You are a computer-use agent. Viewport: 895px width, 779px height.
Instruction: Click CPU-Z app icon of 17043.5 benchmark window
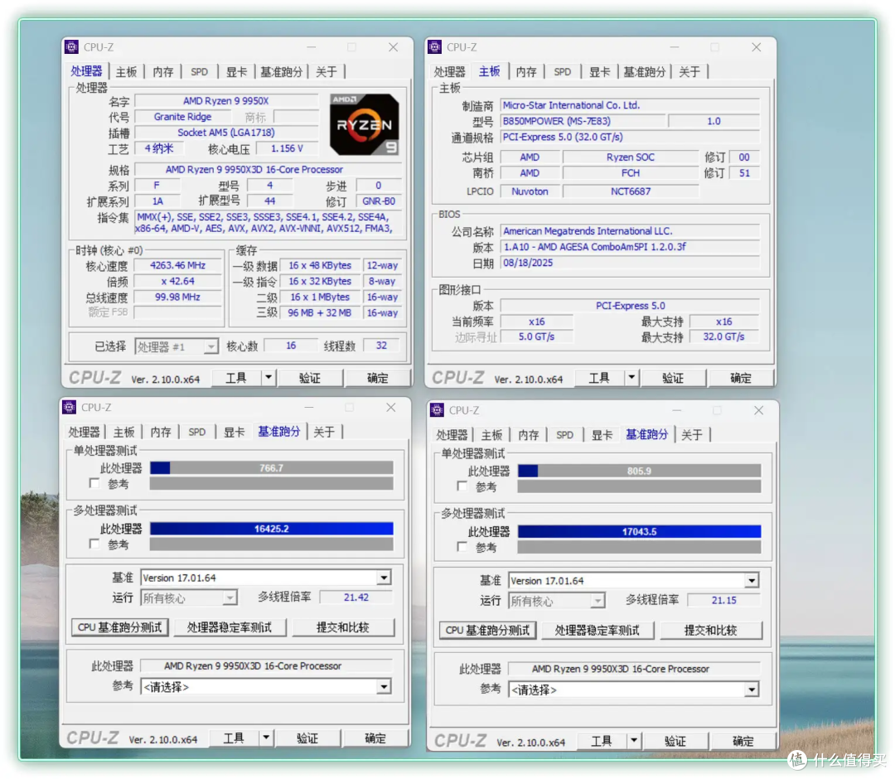coord(437,409)
